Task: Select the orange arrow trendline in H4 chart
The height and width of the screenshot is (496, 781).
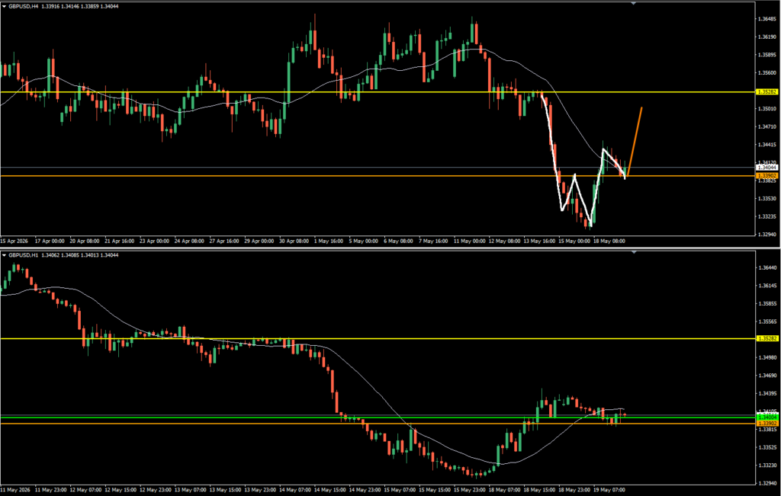Action: pyautogui.click(x=634, y=141)
